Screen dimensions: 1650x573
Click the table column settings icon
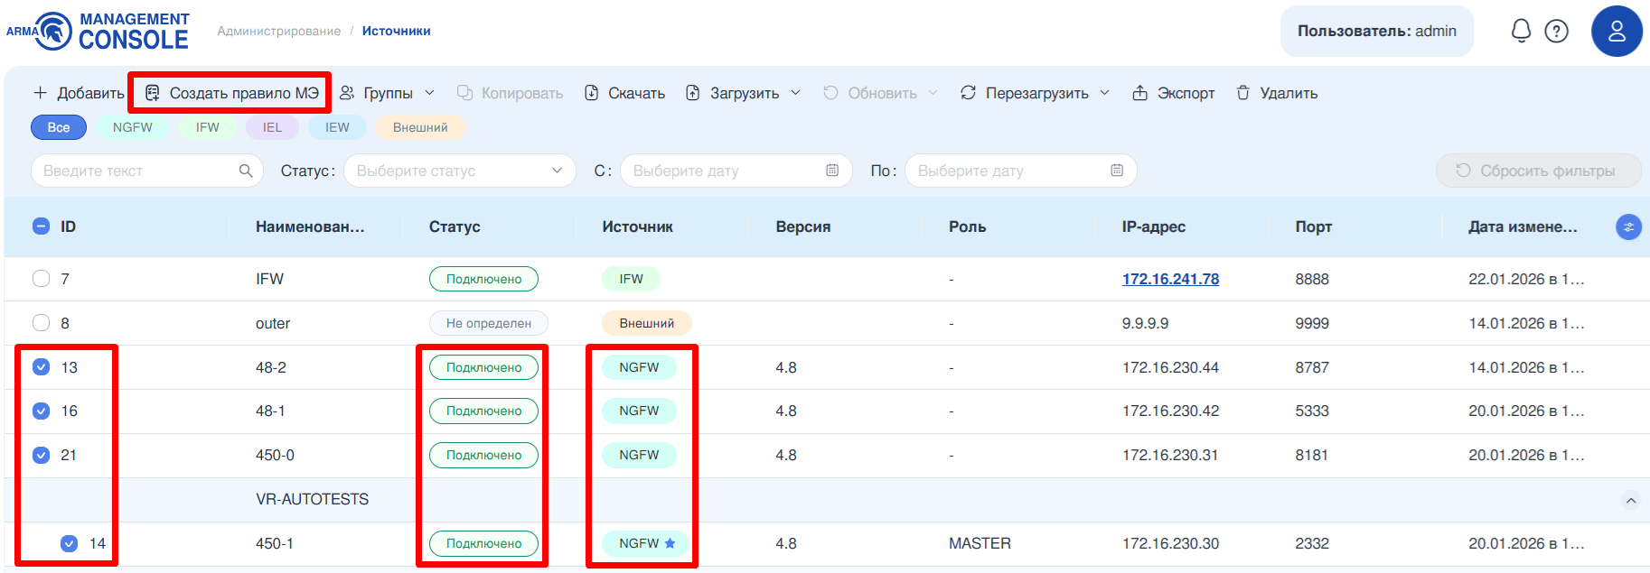[x=1627, y=227]
